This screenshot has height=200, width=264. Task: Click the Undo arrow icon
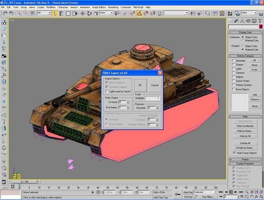point(5,13)
